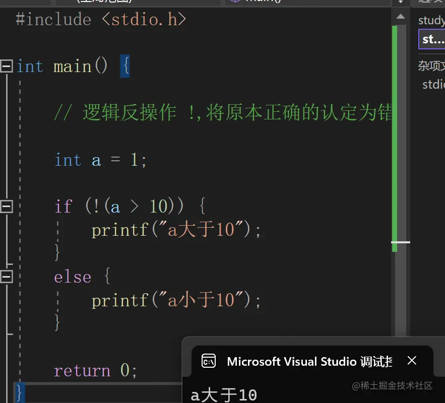Select the highlighted 'st...' item in side panel
The image size is (445, 403).
(x=432, y=39)
